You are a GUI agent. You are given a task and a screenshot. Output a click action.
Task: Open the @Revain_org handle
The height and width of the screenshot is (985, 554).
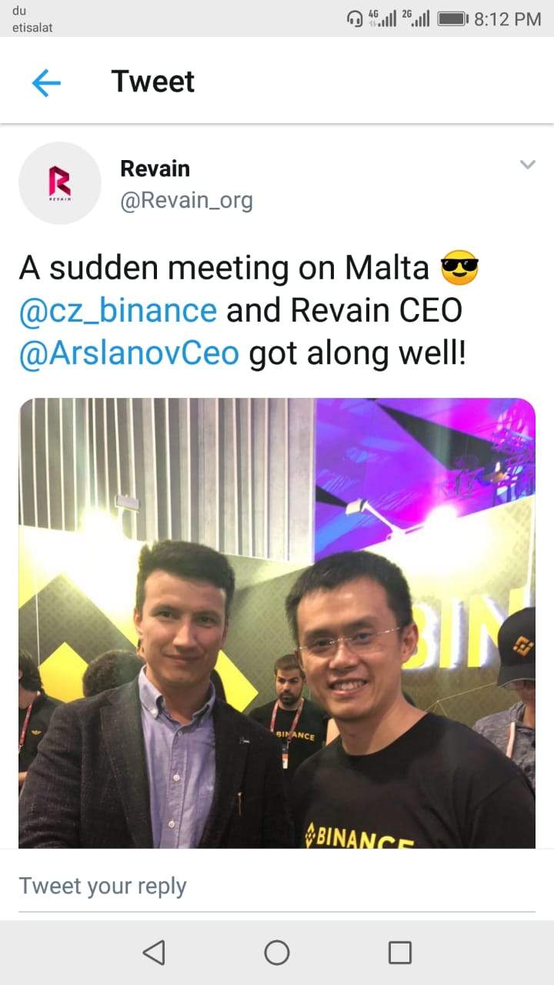pyautogui.click(x=186, y=201)
